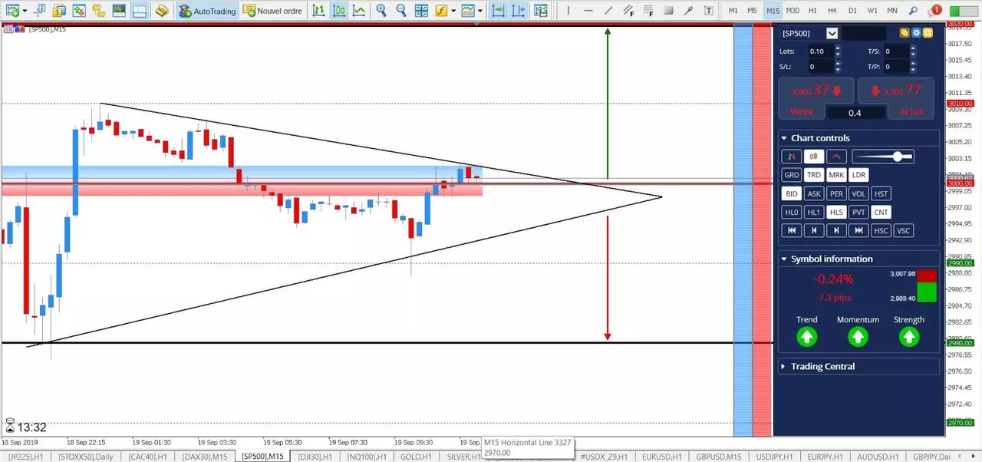
Task: Expand the Trading Central section
Action: click(784, 366)
